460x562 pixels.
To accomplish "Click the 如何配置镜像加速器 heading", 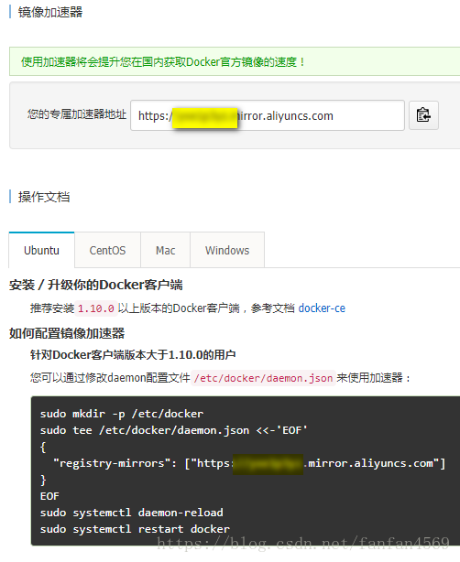I will [x=67, y=333].
